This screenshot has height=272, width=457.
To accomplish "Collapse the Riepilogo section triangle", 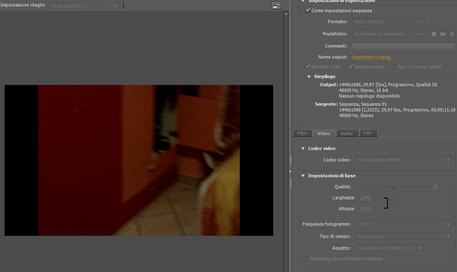I will point(309,77).
